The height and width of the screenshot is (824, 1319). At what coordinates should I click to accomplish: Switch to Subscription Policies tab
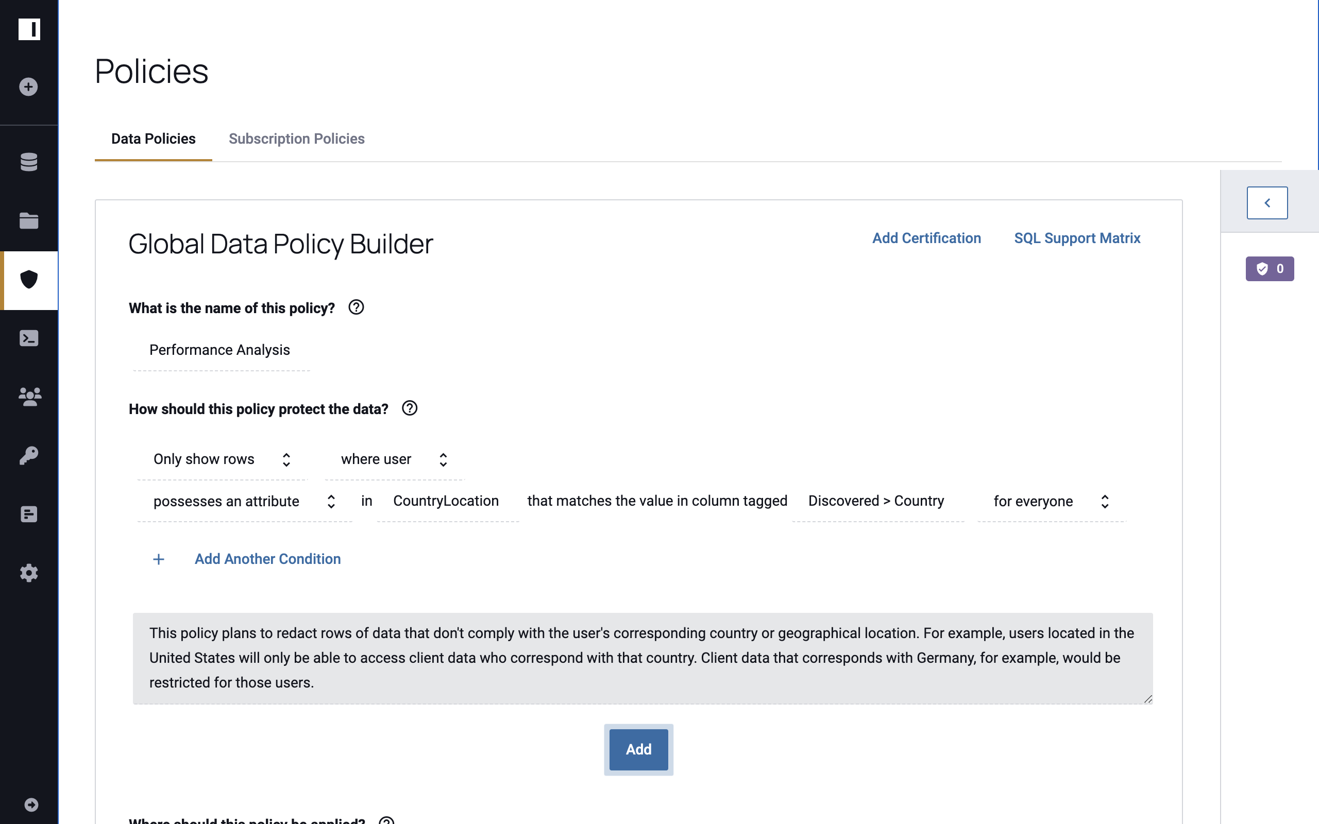[296, 139]
